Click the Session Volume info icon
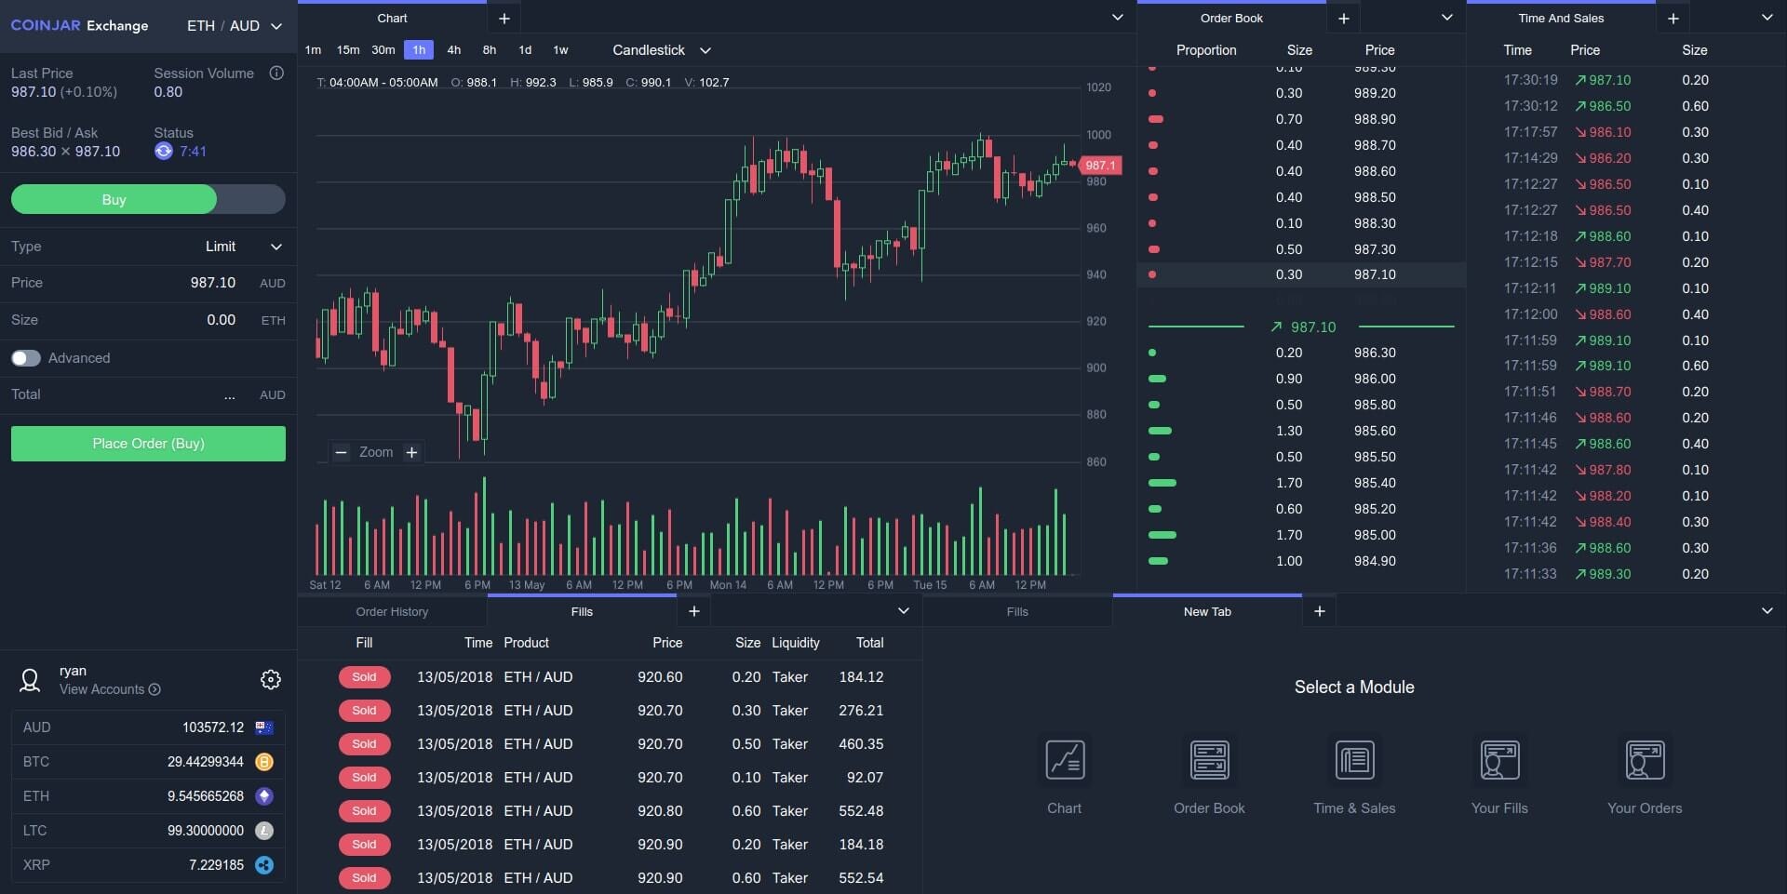This screenshot has width=1787, height=894. [276, 73]
